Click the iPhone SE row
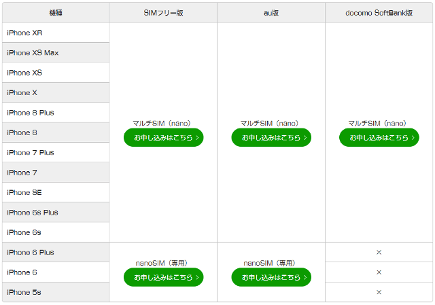Viewport: 435px width, 305px height. coord(56,192)
